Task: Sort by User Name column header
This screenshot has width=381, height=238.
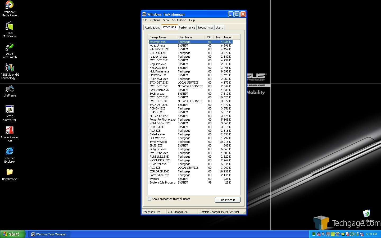Action: 190,37
